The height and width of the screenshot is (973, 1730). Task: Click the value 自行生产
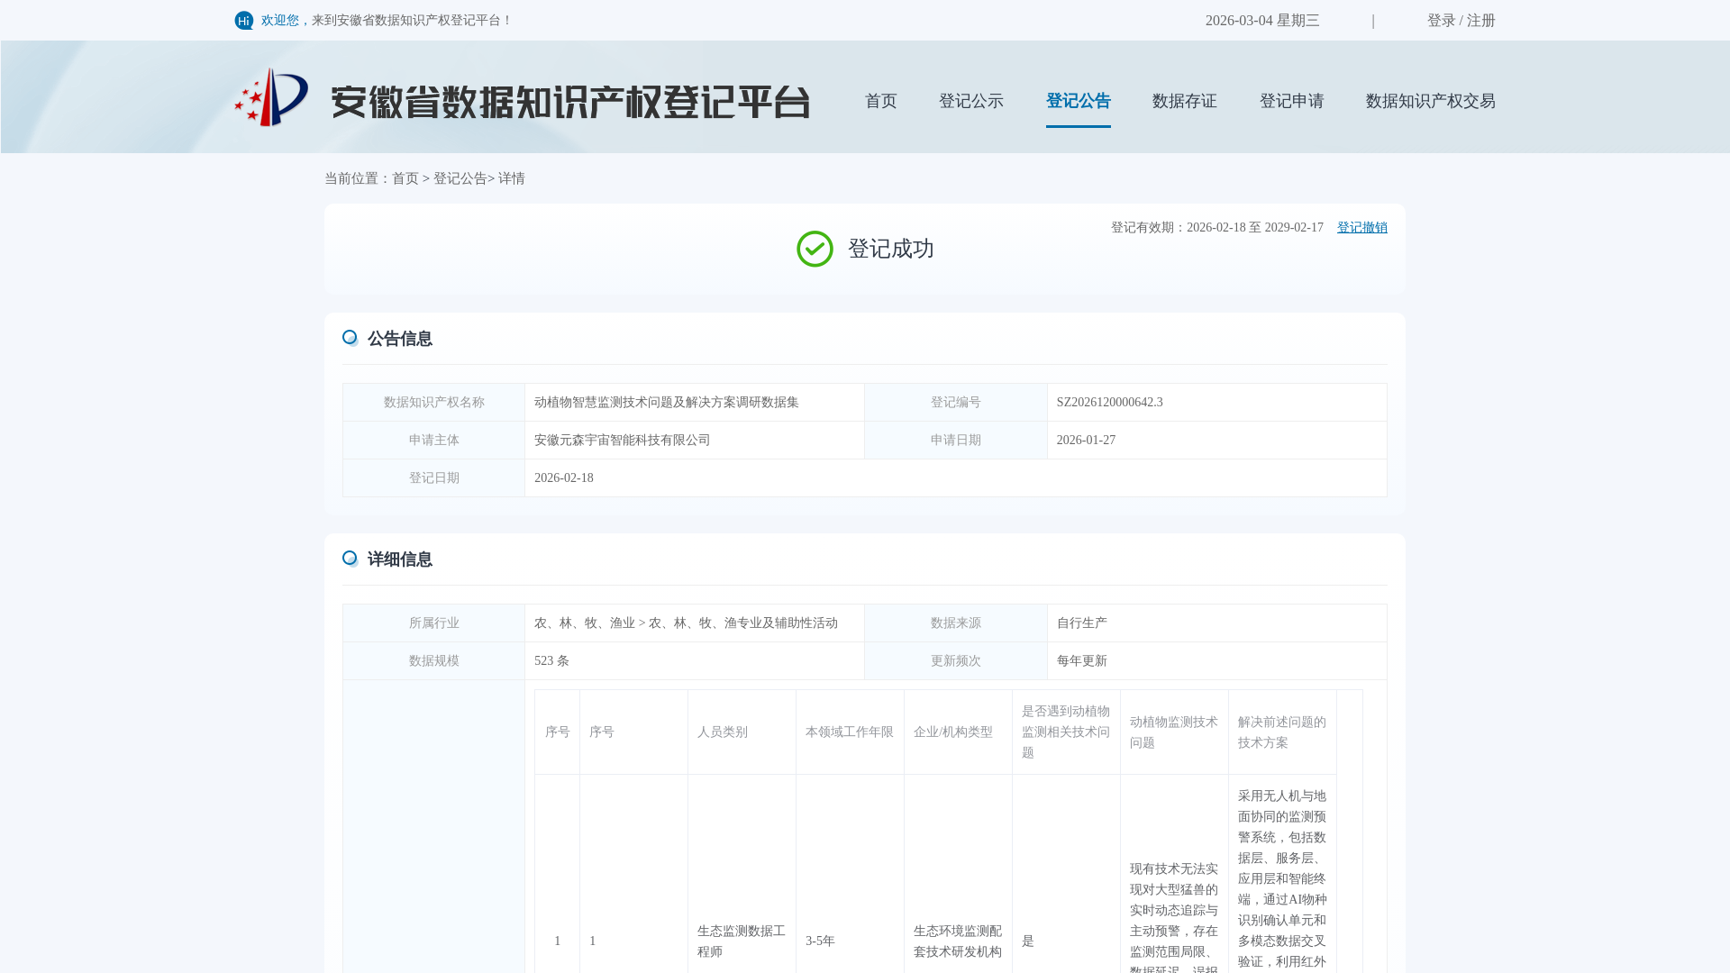coord(1082,623)
